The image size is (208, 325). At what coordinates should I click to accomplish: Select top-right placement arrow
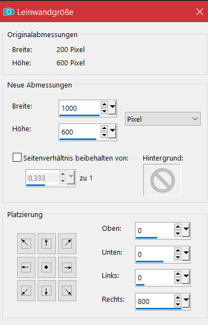pyautogui.click(x=67, y=244)
